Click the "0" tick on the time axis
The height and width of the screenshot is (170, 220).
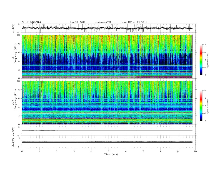click(x=22, y=151)
